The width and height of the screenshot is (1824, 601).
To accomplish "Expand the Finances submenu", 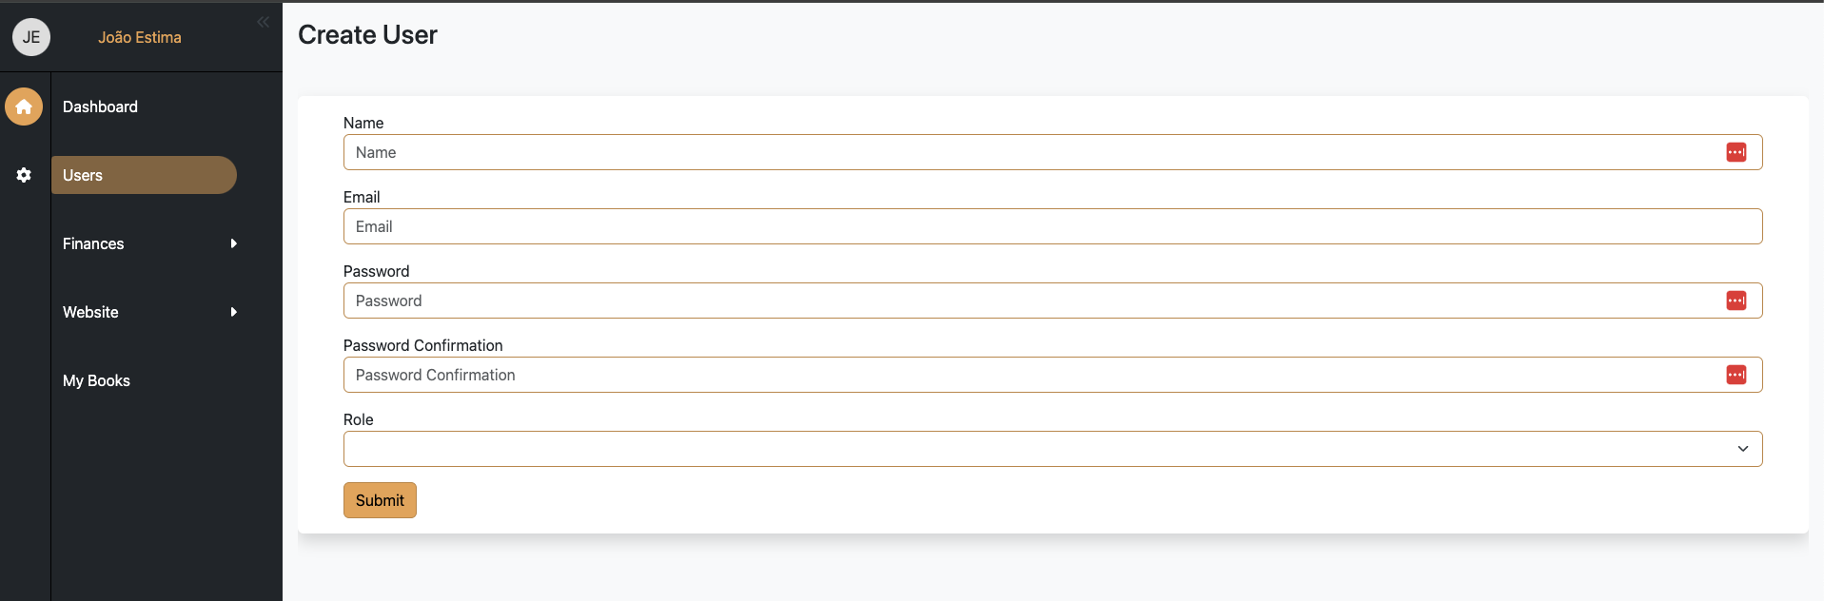I will (x=234, y=243).
